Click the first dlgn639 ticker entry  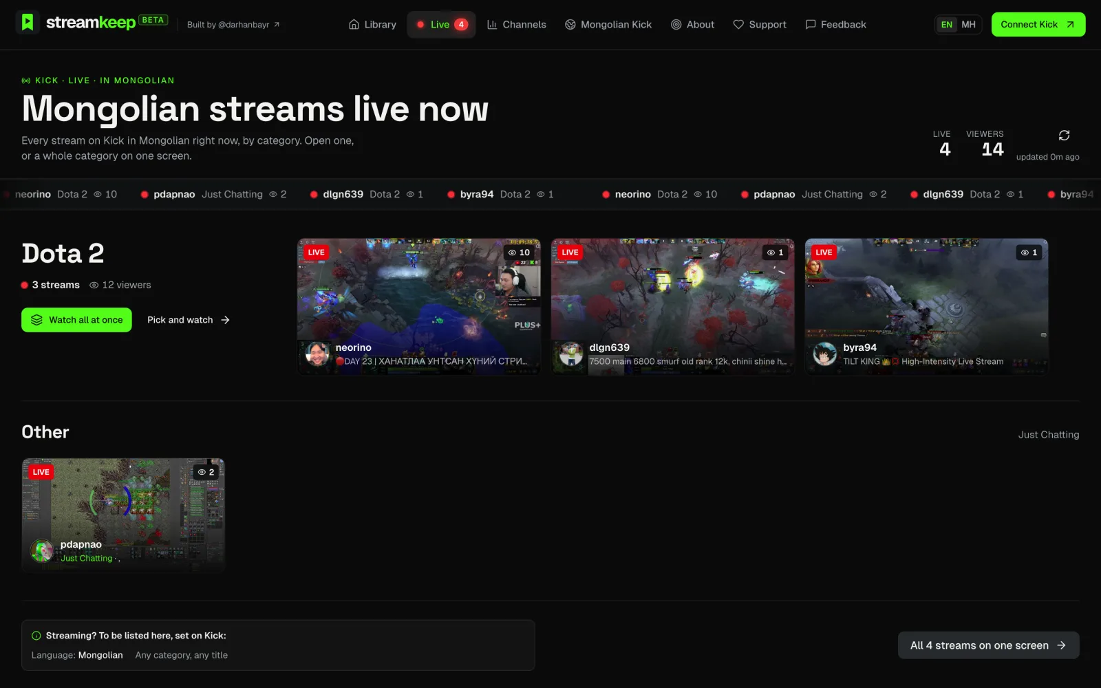tap(367, 195)
